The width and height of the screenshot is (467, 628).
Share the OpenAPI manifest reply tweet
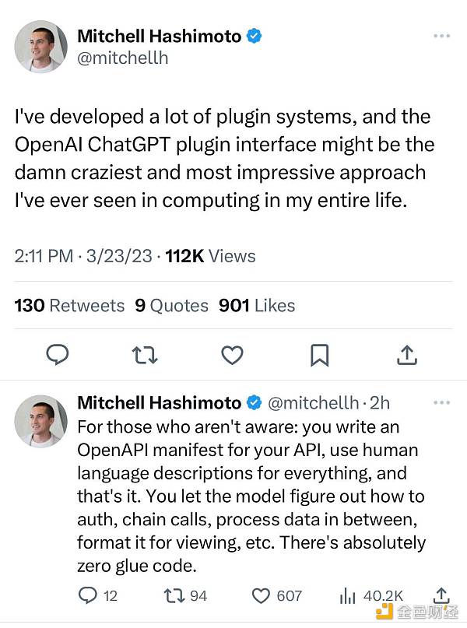click(x=441, y=595)
